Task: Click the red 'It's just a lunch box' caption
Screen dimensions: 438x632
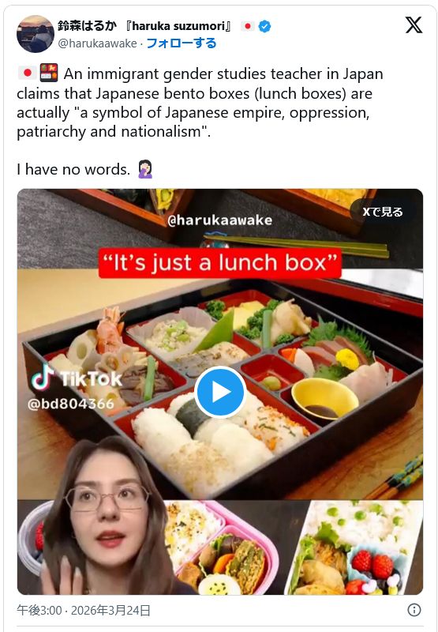Action: pyautogui.click(x=220, y=263)
